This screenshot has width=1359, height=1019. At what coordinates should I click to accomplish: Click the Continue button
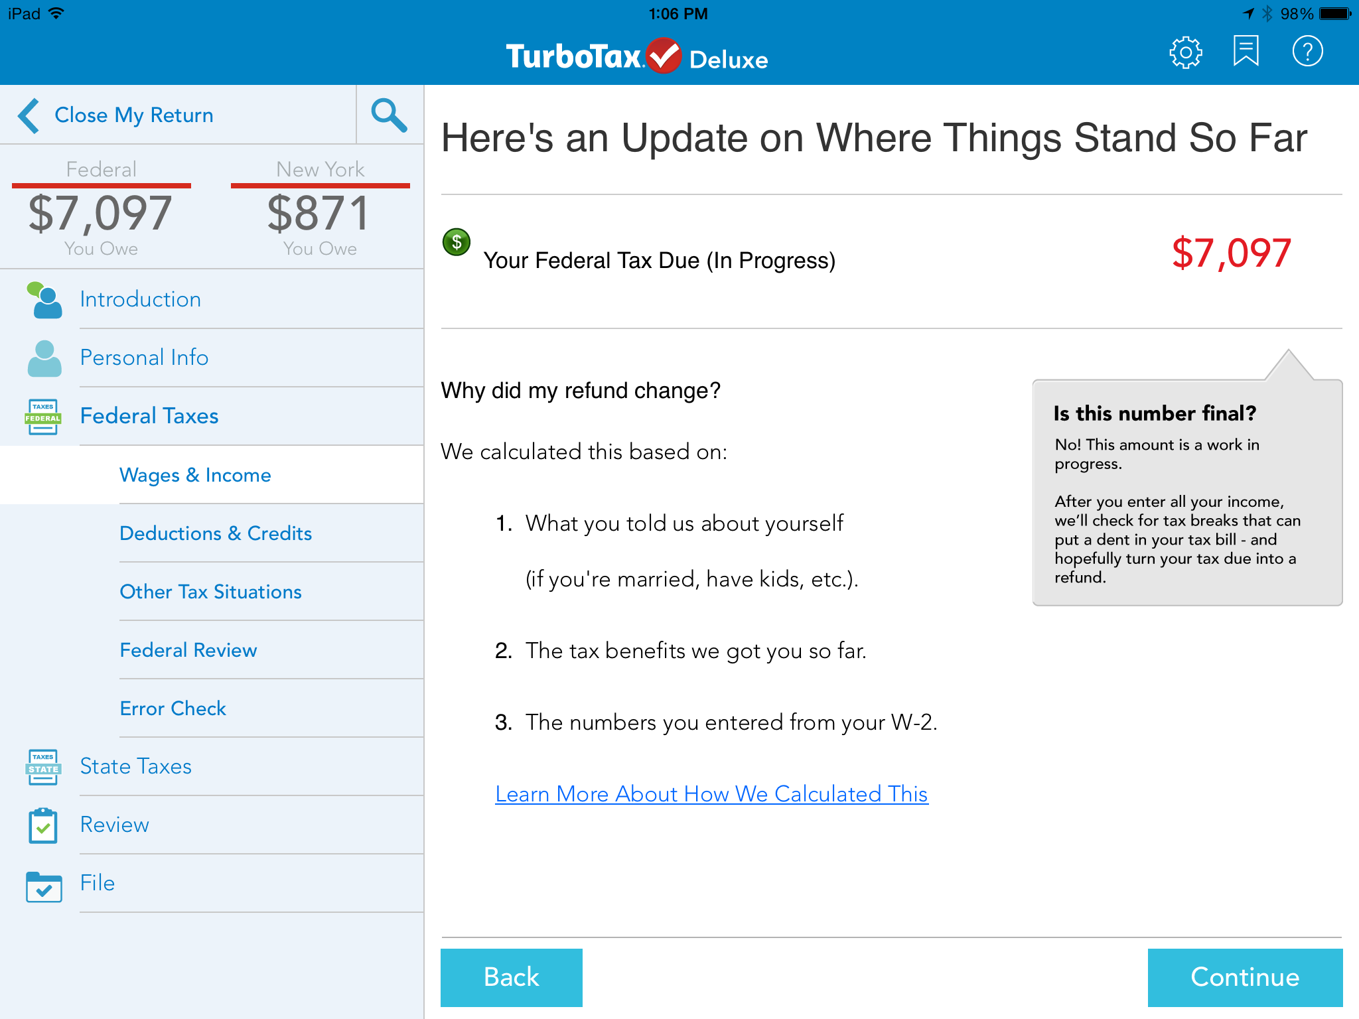point(1244,975)
